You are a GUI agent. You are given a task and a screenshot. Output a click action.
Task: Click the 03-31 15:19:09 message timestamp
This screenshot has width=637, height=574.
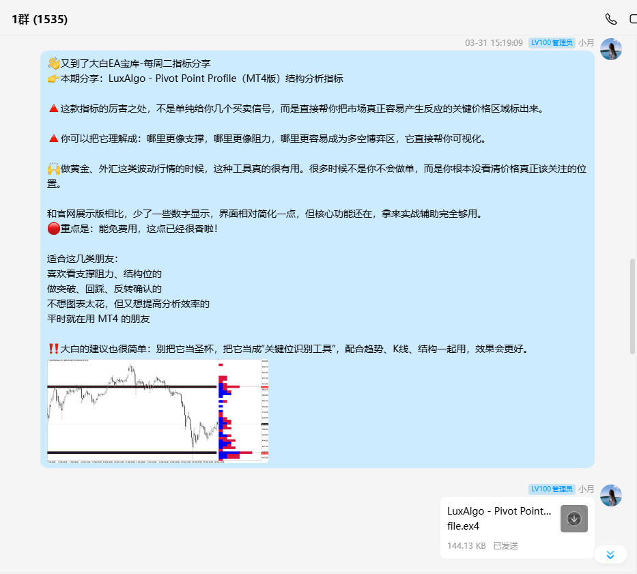494,42
